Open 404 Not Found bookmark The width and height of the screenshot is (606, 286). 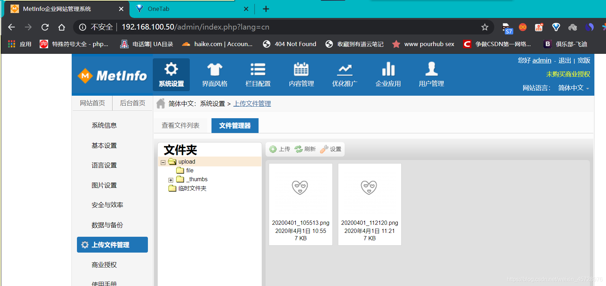coord(289,44)
